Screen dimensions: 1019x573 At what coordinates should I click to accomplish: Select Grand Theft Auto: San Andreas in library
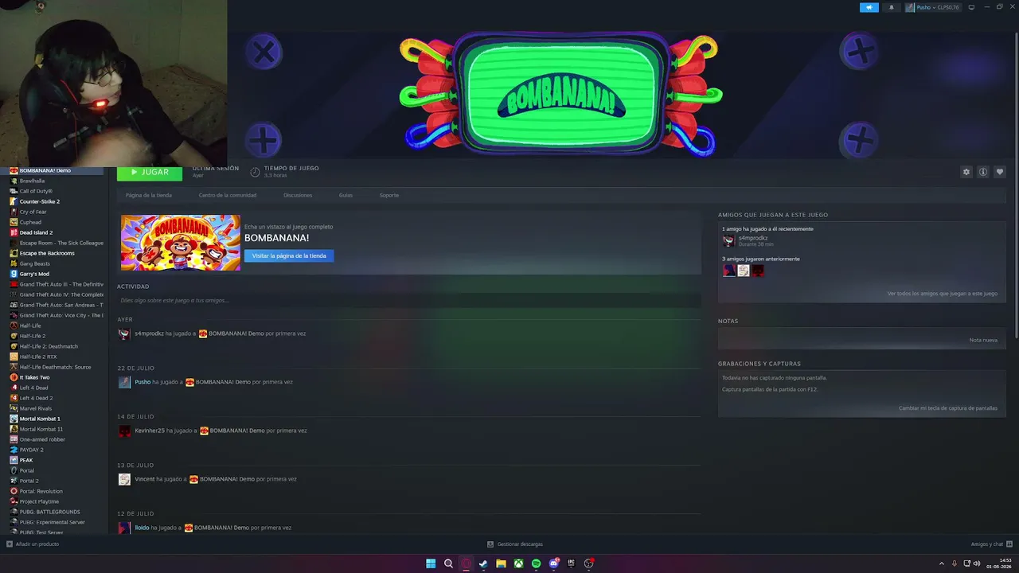53,305
